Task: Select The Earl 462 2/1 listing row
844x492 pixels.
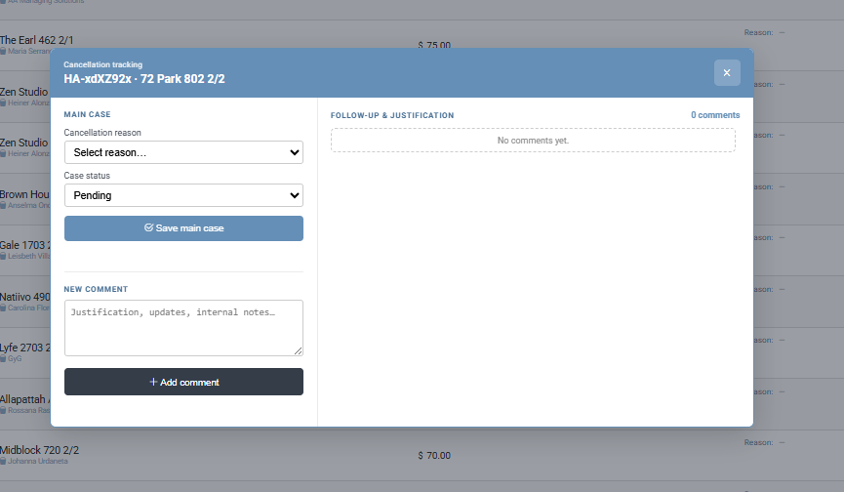Action: tap(35, 40)
